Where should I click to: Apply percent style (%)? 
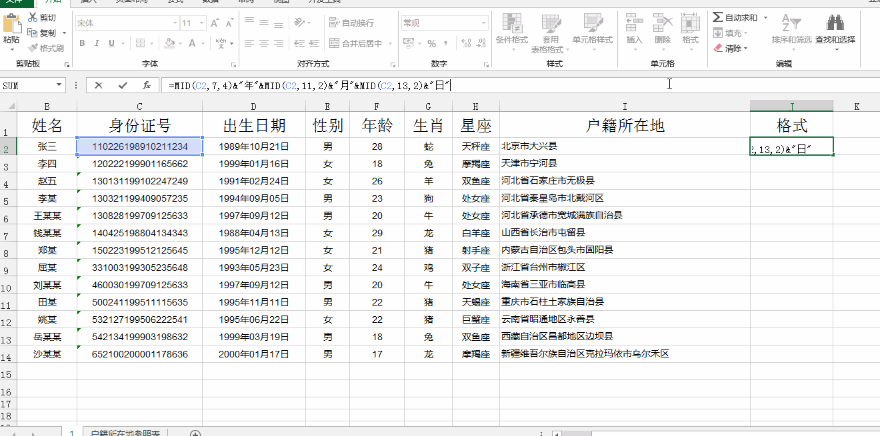(x=431, y=43)
